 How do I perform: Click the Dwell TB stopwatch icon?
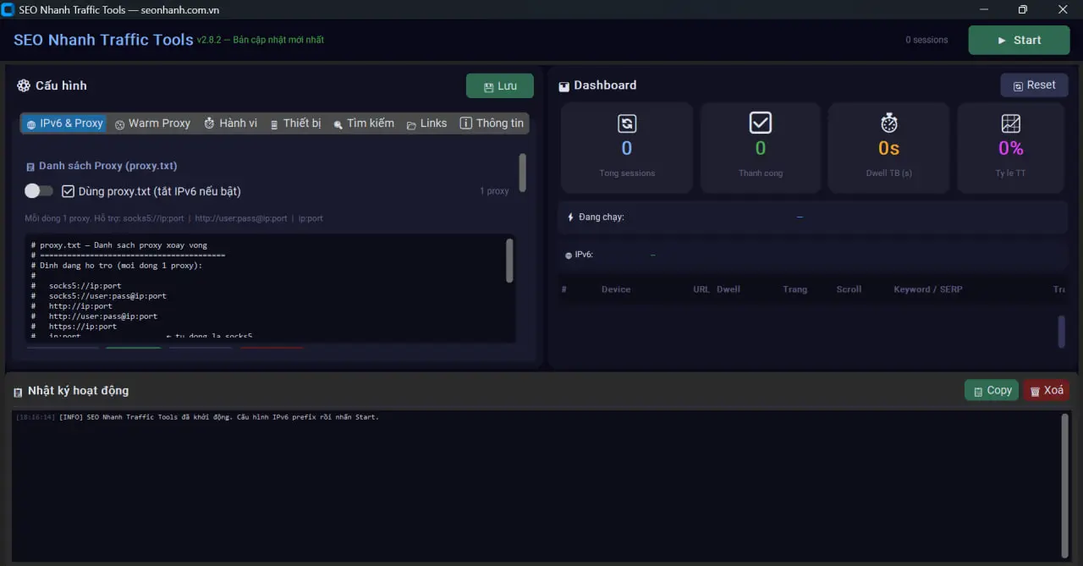[888, 124]
